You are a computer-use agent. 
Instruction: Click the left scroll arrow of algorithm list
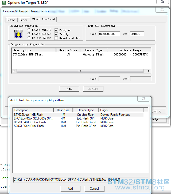pyautogui.click(x=14, y=71)
